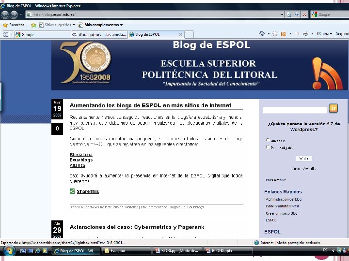Click the Internet zone globe in status bar
Screen dimensions: 349x261
256,243
